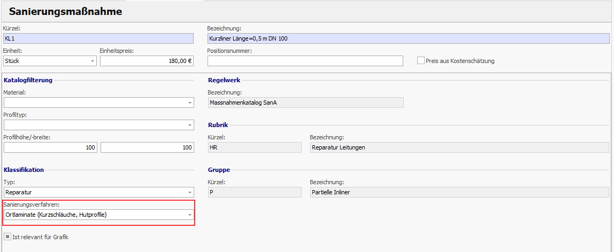
Task: Click the Rubrik Kürzel field showing HR
Action: 254,147
